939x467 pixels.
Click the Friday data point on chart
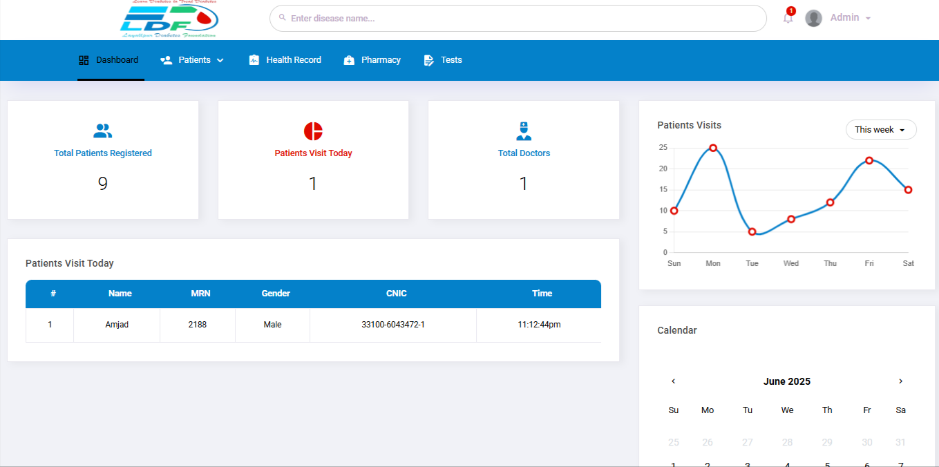coord(869,160)
